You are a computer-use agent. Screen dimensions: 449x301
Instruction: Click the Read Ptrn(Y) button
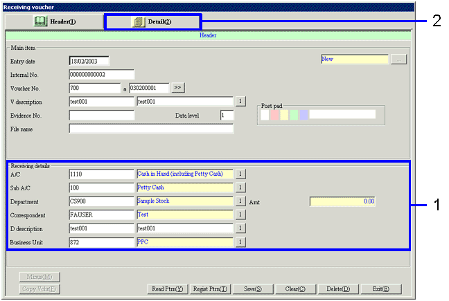[x=168, y=289]
